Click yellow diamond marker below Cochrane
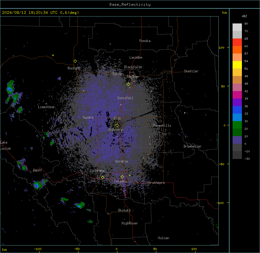Screen dimensions: 260x253 [x=103, y=178]
